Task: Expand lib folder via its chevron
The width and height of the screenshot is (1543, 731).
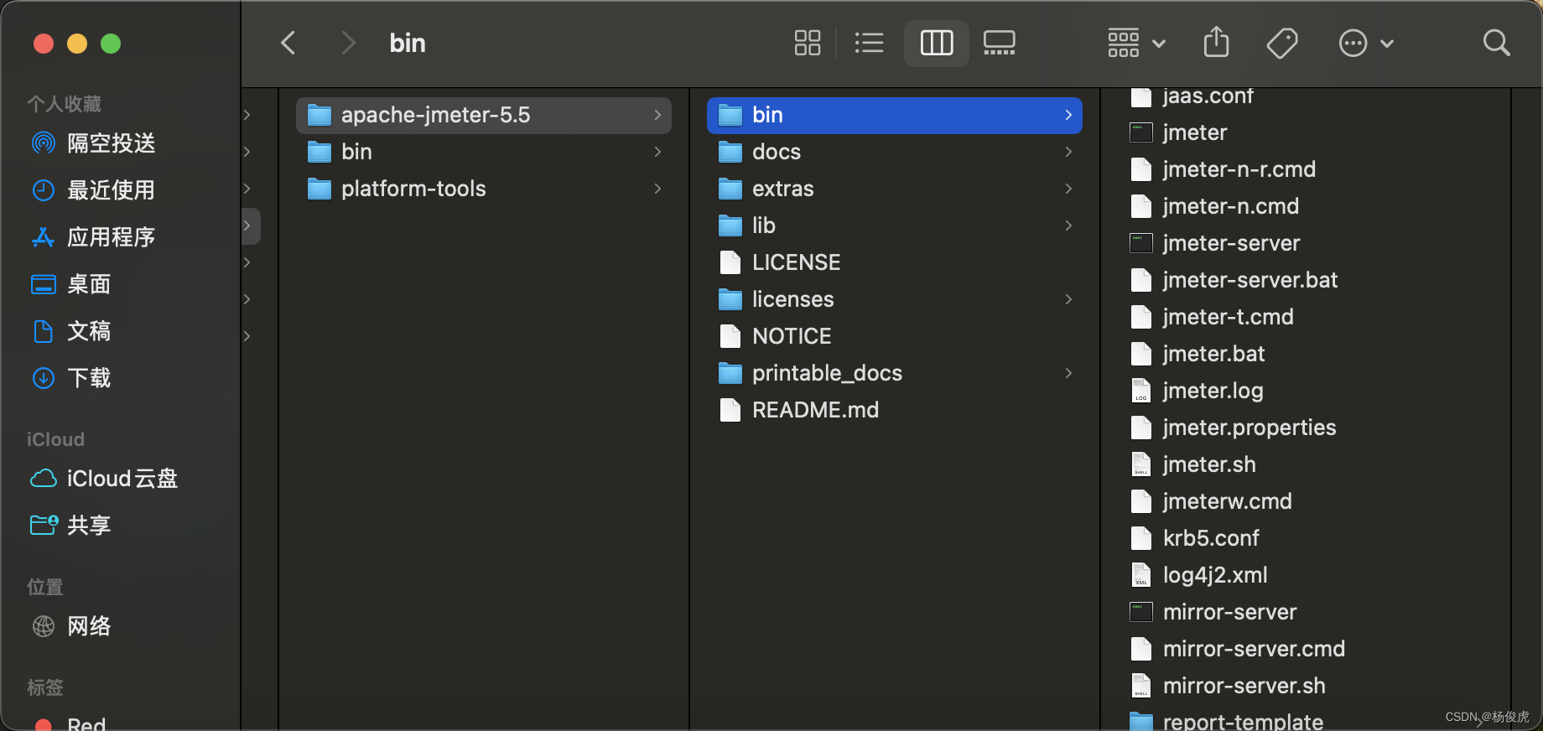Action: point(1068,226)
